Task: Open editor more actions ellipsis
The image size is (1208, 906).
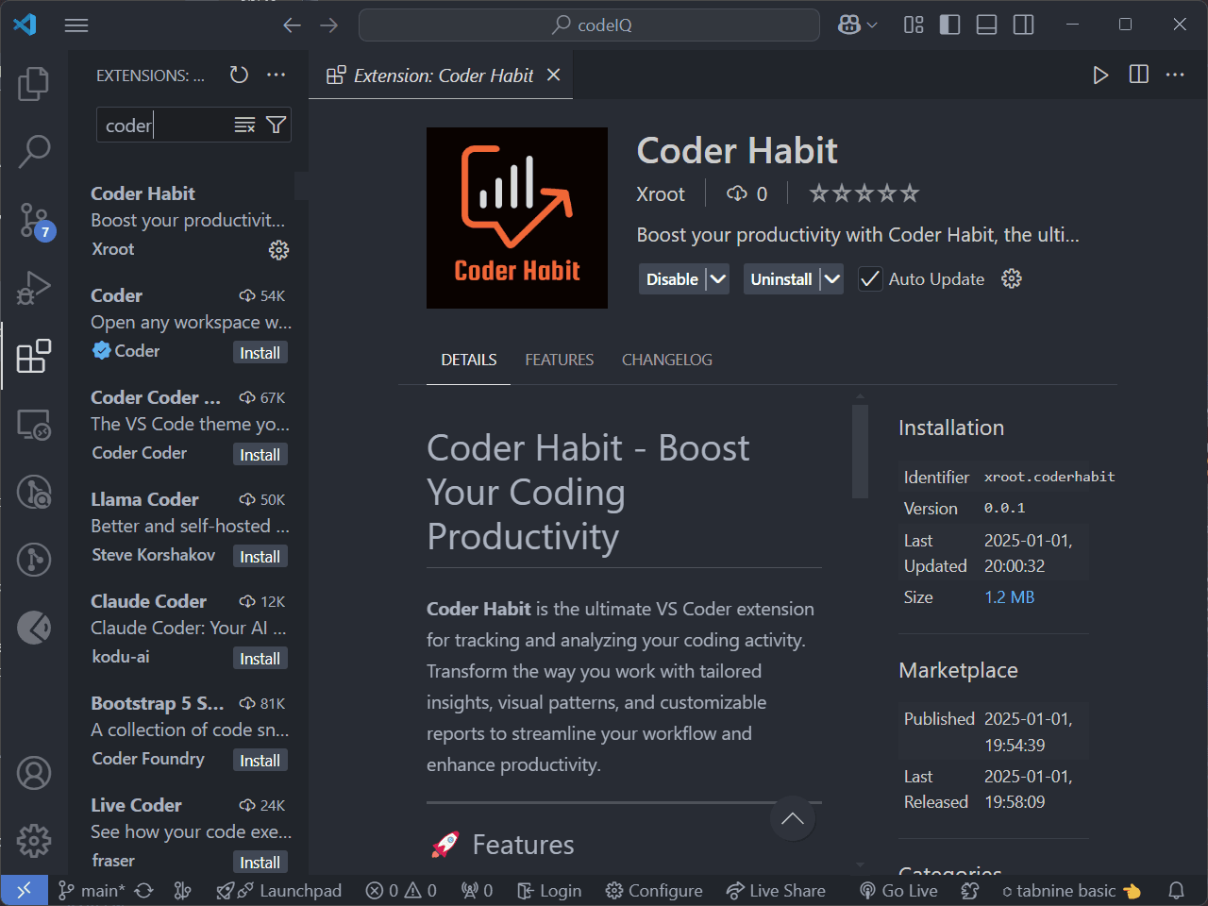Action: point(1175,75)
